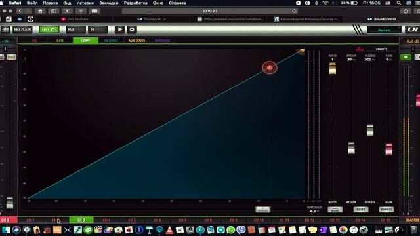This screenshot has width=420, height=236.
Task: Click the RELEASE fader handle
Action: (370, 130)
